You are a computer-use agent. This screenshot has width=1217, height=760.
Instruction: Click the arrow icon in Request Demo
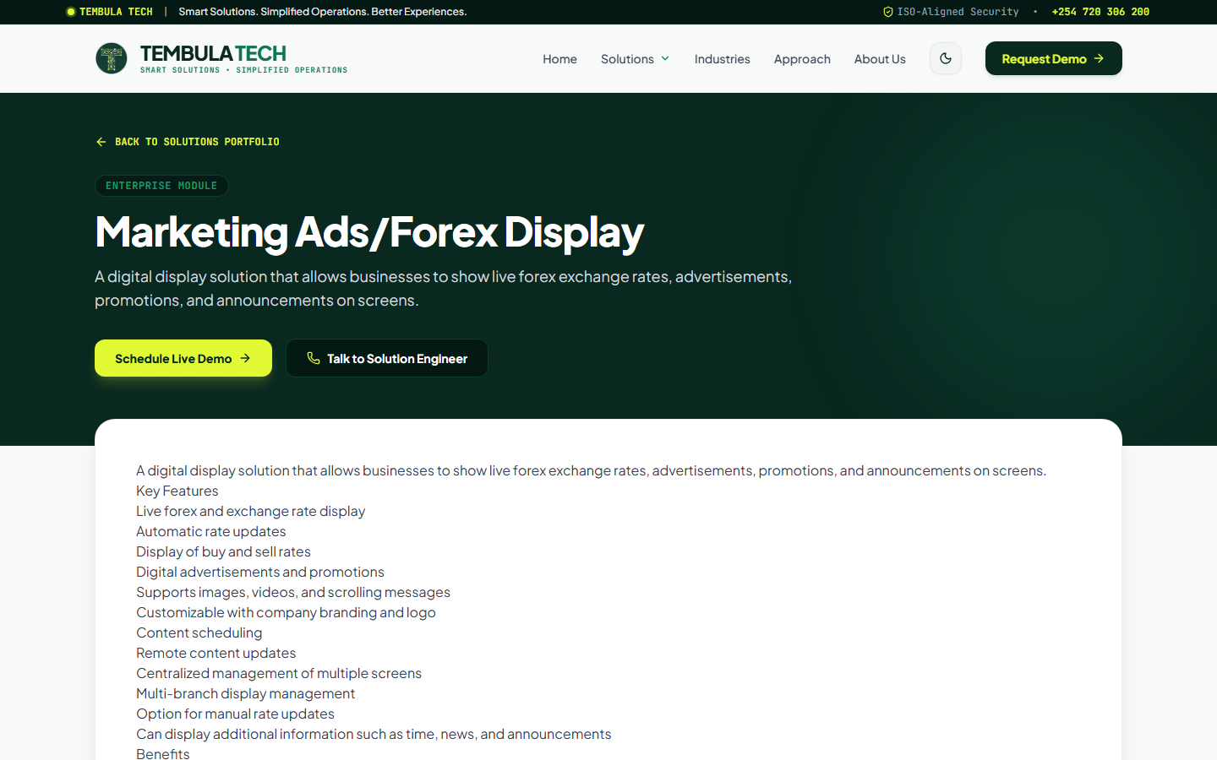[1099, 58]
